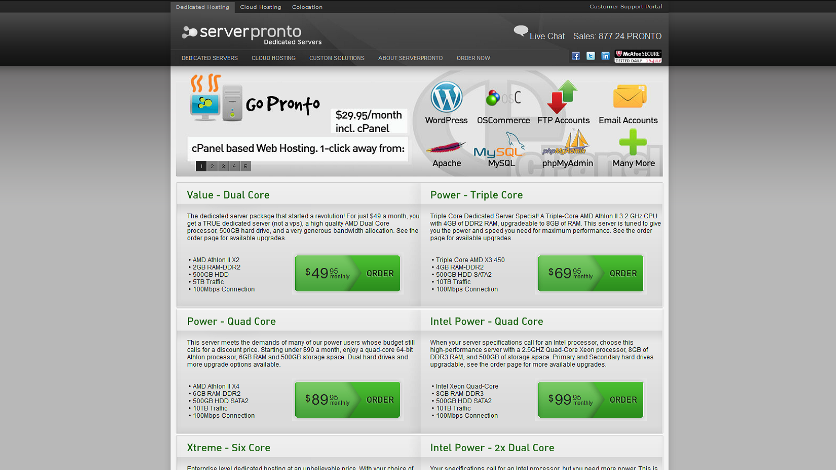Order the $49.95 Value Dual Core server
The height and width of the screenshot is (470, 836).
tap(347, 273)
